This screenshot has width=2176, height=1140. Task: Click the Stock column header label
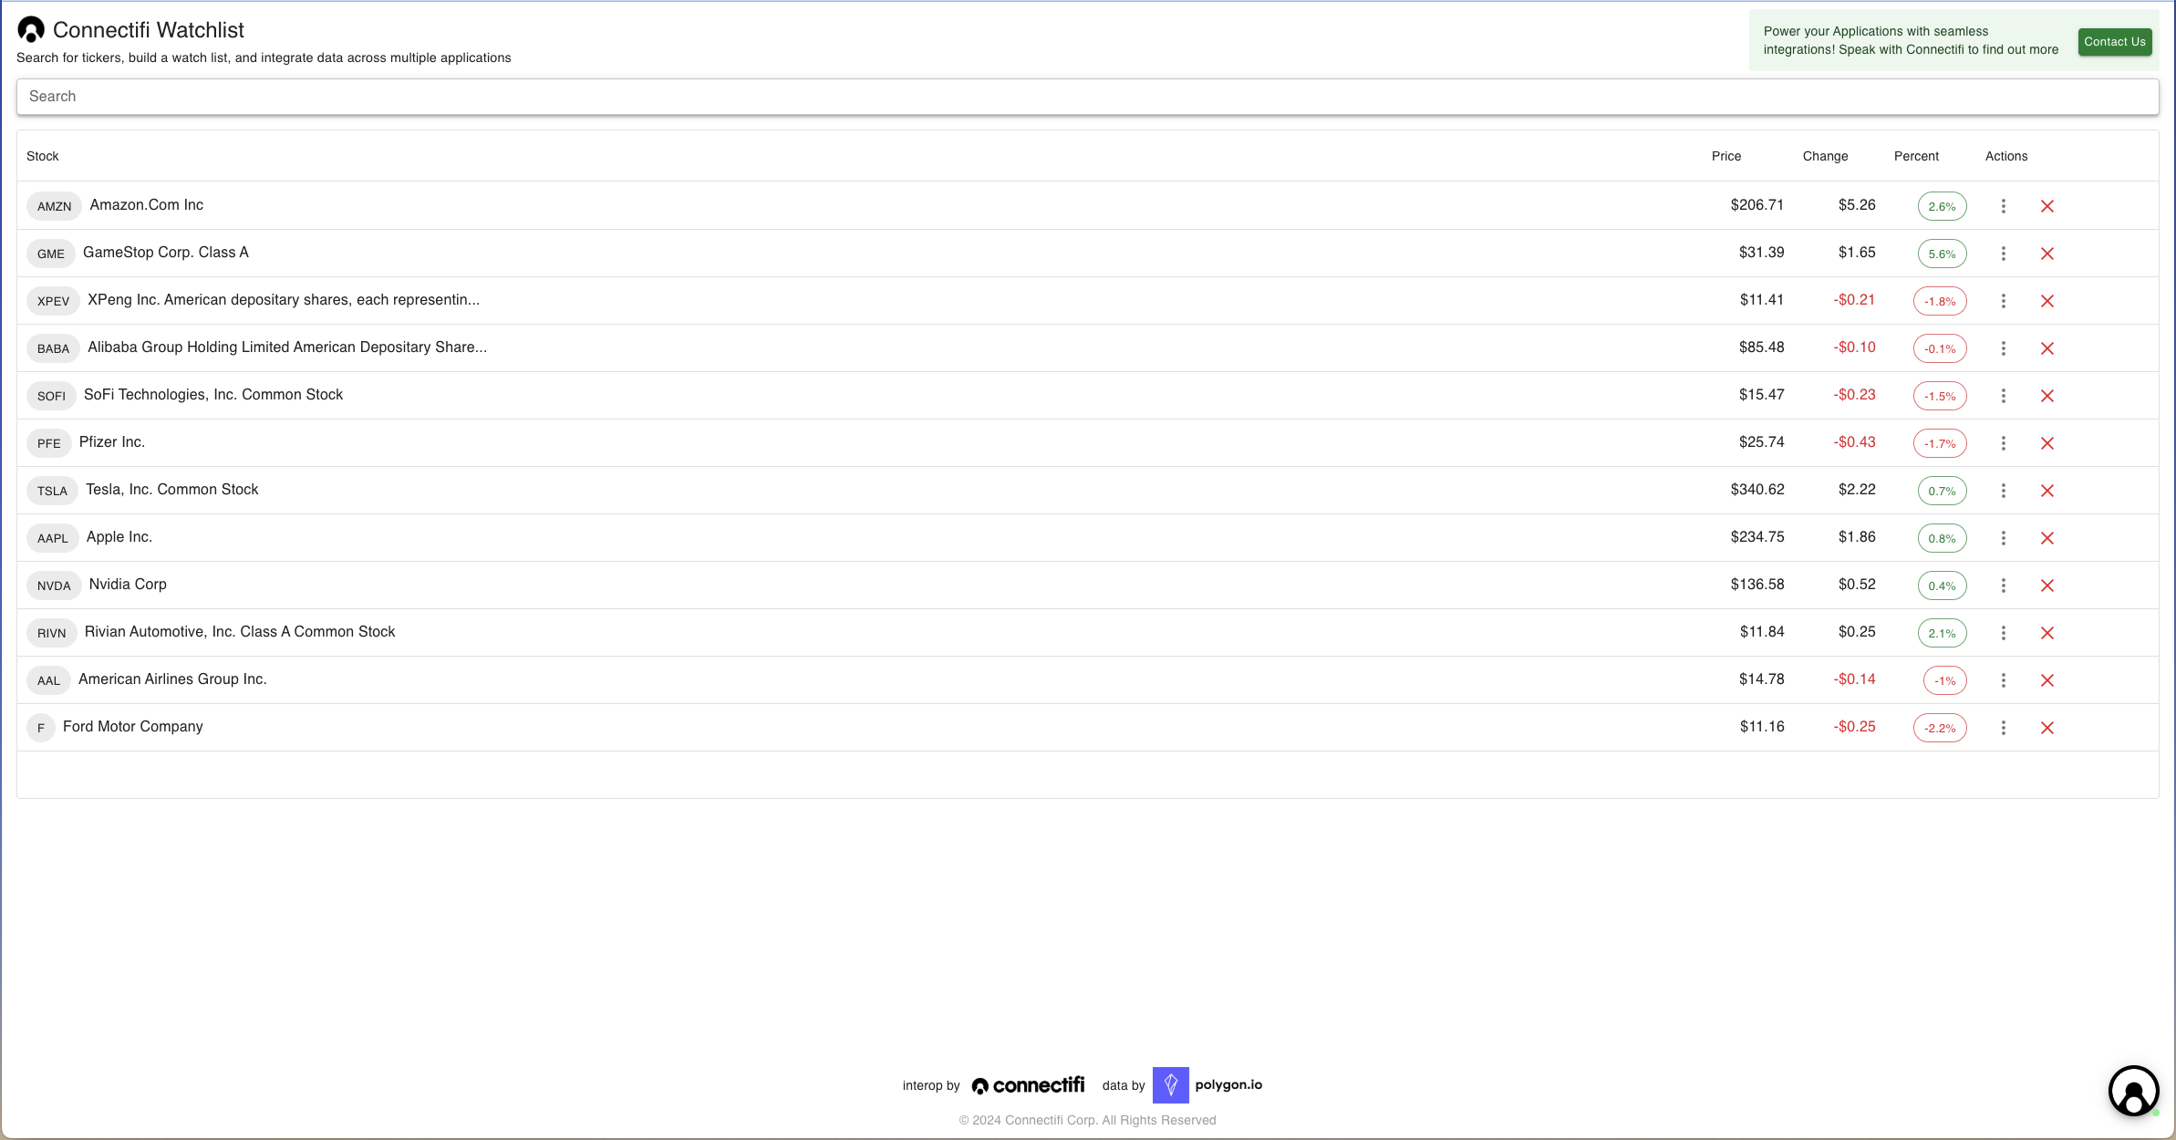[x=45, y=155]
